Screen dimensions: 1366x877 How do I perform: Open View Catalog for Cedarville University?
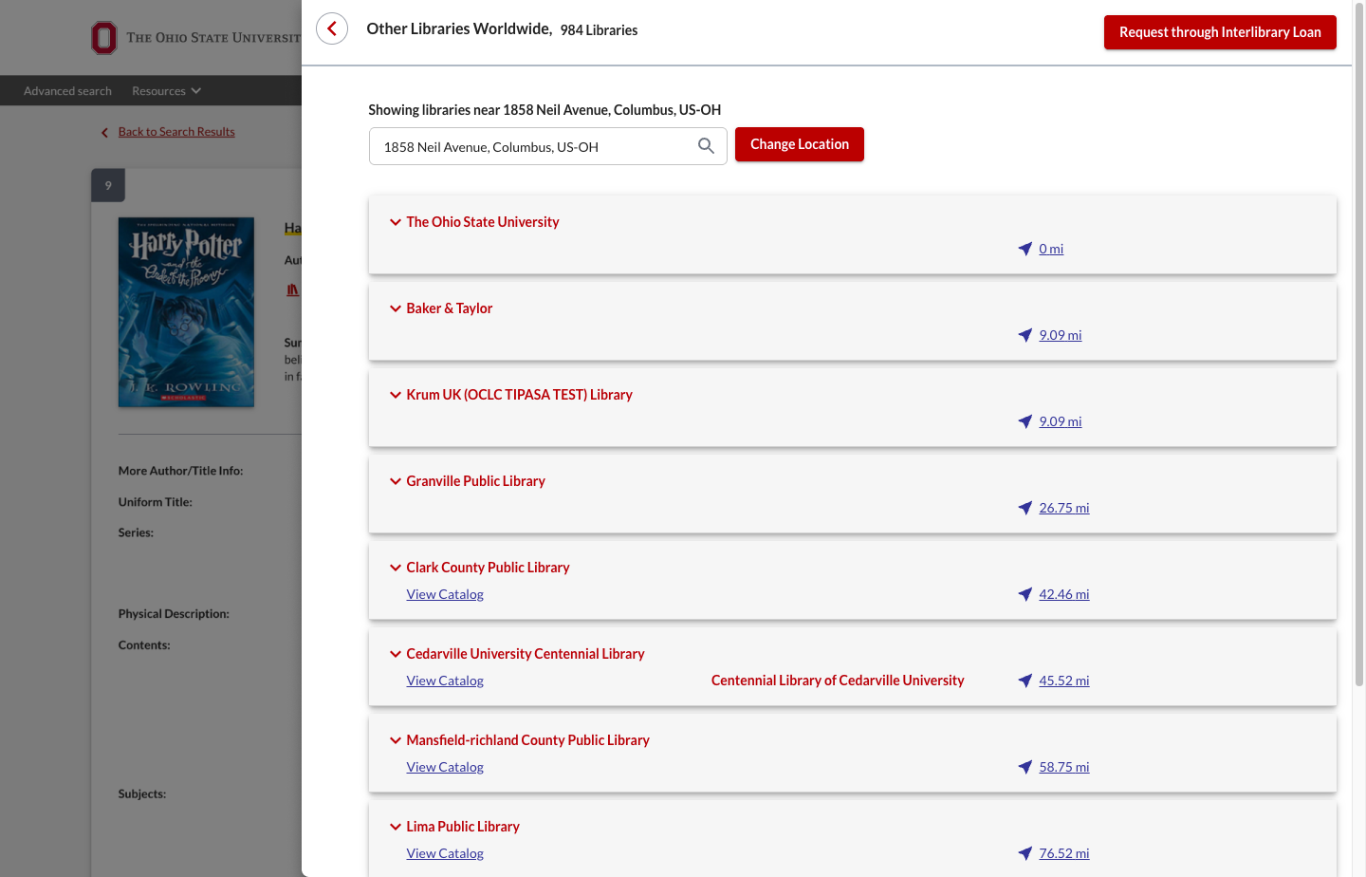tap(445, 681)
